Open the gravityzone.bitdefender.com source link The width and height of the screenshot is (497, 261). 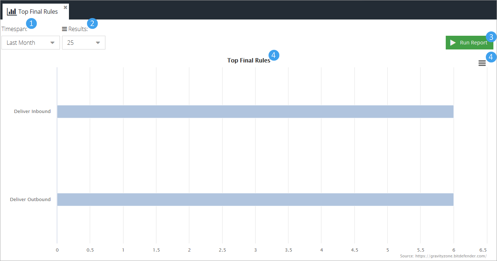point(443,256)
